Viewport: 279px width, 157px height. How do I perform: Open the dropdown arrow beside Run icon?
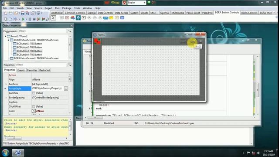[x=26, y=19]
